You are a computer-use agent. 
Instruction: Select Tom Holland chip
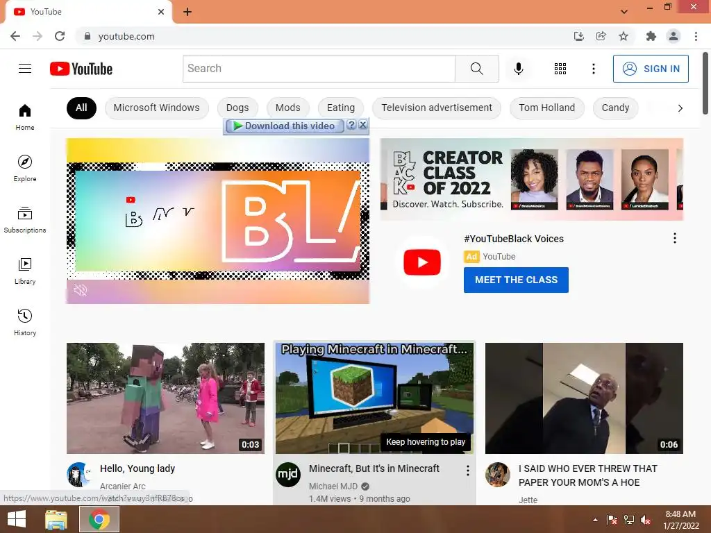(x=547, y=108)
